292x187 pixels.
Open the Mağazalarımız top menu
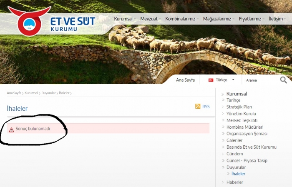pyautogui.click(x=217, y=19)
